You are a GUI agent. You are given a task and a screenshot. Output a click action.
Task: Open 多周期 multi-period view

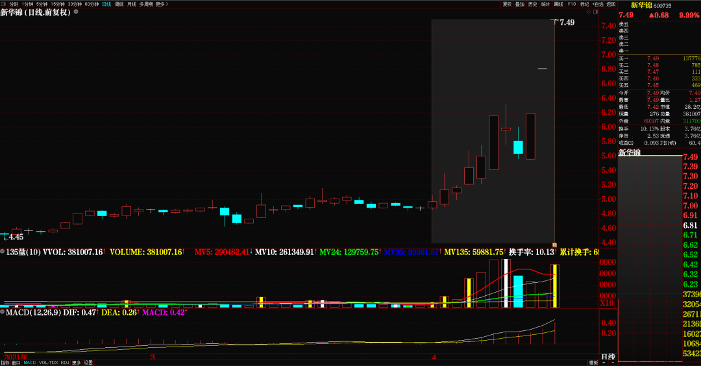[x=146, y=4]
